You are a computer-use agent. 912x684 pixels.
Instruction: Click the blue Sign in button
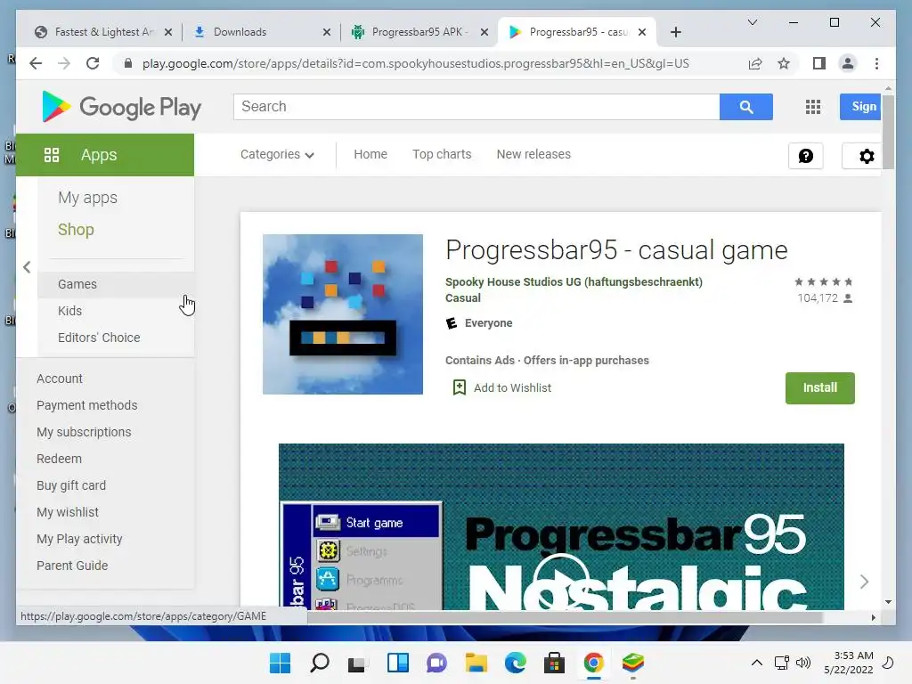[860, 107]
